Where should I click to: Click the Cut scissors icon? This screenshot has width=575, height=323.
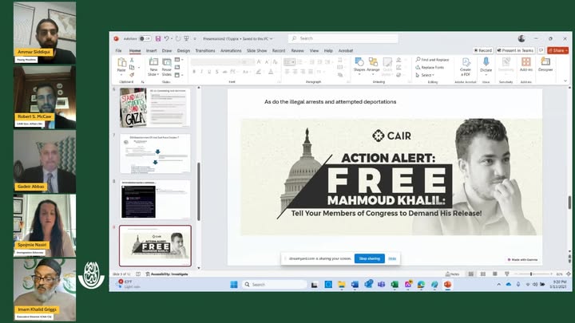click(132, 60)
